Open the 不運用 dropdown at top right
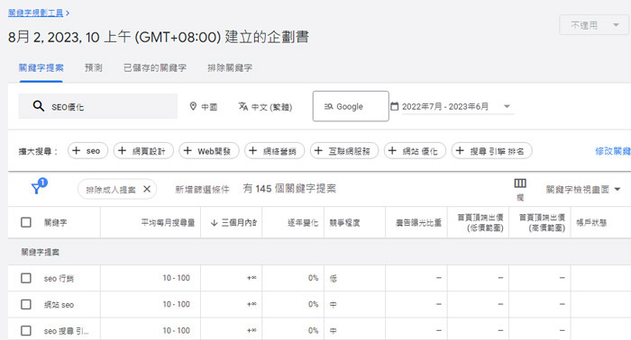This screenshot has height=340, width=631. (x=594, y=25)
